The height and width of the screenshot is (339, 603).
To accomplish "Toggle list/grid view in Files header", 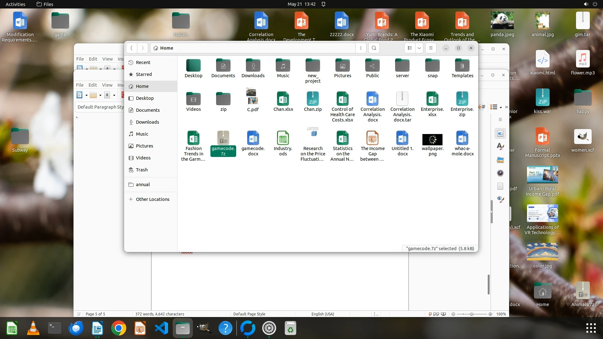I will [410, 48].
